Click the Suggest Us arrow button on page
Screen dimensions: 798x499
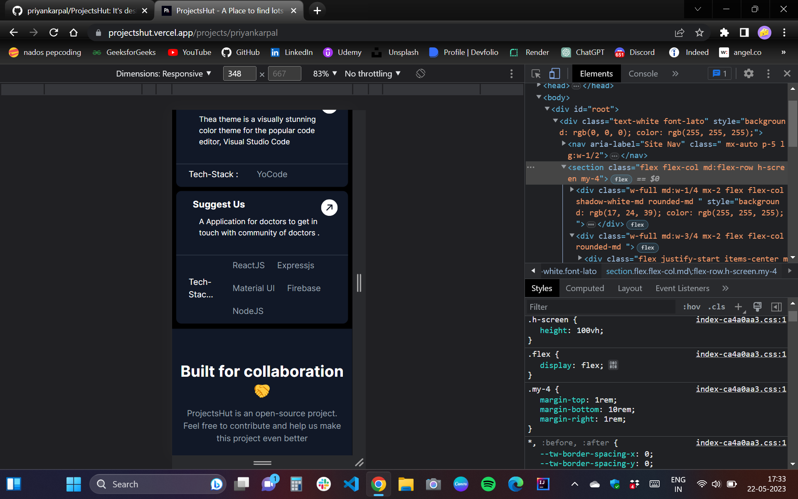tap(329, 207)
